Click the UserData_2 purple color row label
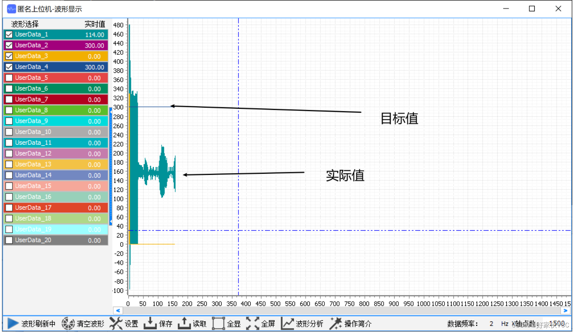This screenshot has height=332, width=575. 32,45
